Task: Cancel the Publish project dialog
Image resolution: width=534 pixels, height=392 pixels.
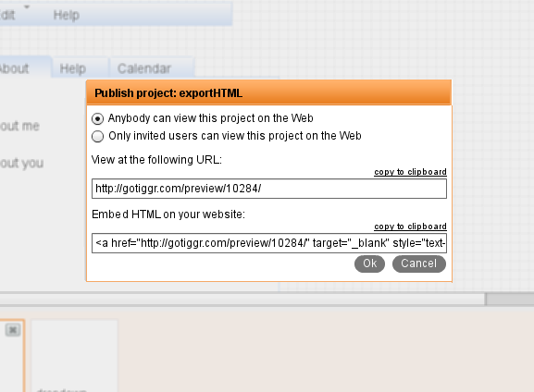Action: click(419, 263)
